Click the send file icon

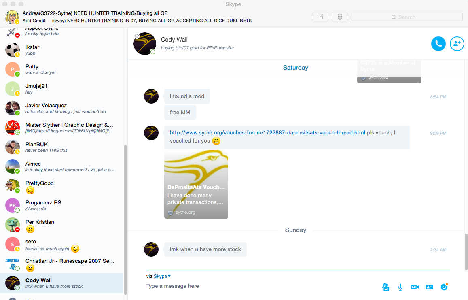click(385, 287)
